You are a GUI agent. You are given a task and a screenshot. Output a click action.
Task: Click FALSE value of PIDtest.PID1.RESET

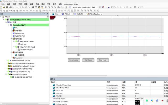click(137, 102)
